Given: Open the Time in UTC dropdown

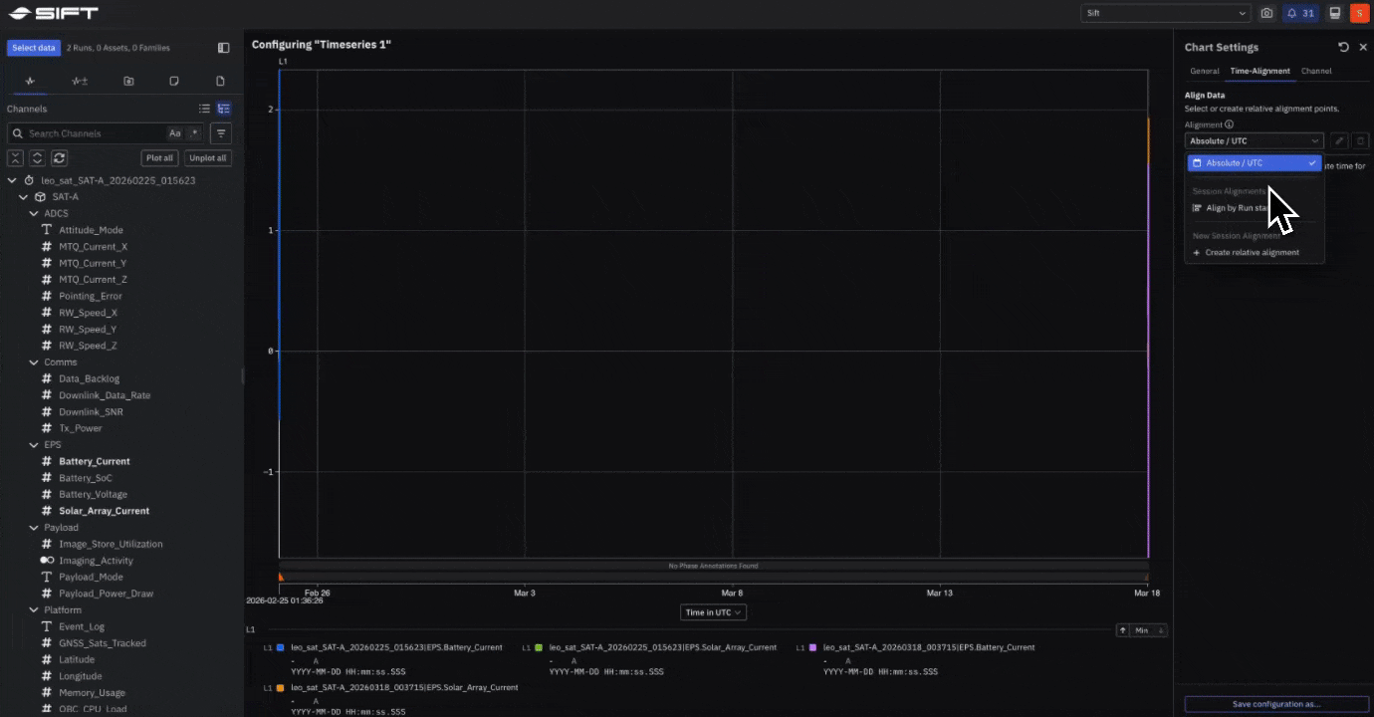Looking at the screenshot, I should [712, 611].
